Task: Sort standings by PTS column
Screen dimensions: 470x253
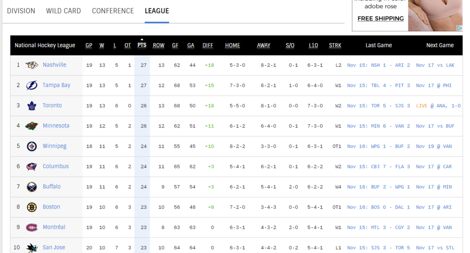Action: [x=142, y=45]
